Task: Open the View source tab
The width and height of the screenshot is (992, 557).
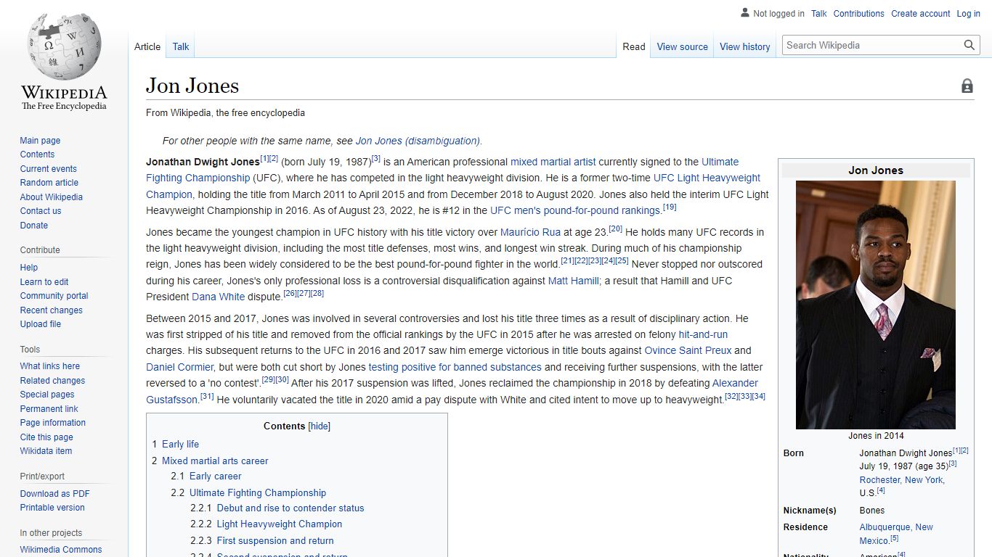Action: click(683, 46)
